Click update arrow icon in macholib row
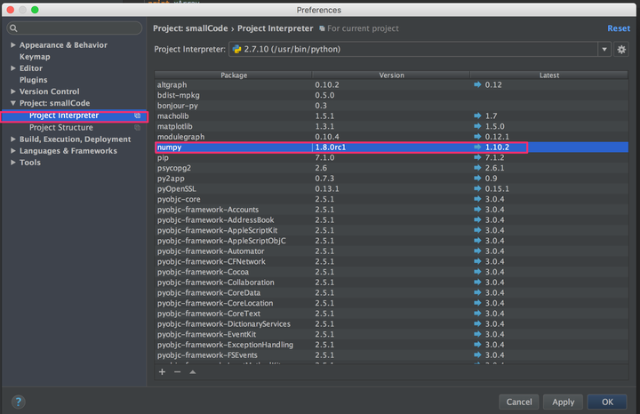 (477, 115)
